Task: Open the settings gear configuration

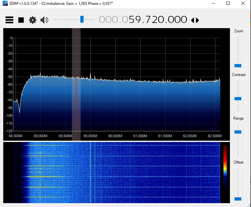Action: click(33, 20)
